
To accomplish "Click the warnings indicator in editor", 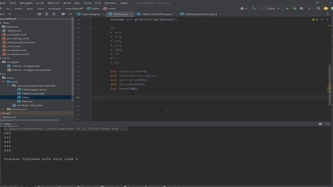I will coord(315,19).
